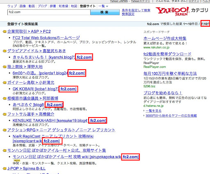
Task: Open sponsored ad 毎月100万円を稼ぐ単純な方法
Action: point(170,74)
